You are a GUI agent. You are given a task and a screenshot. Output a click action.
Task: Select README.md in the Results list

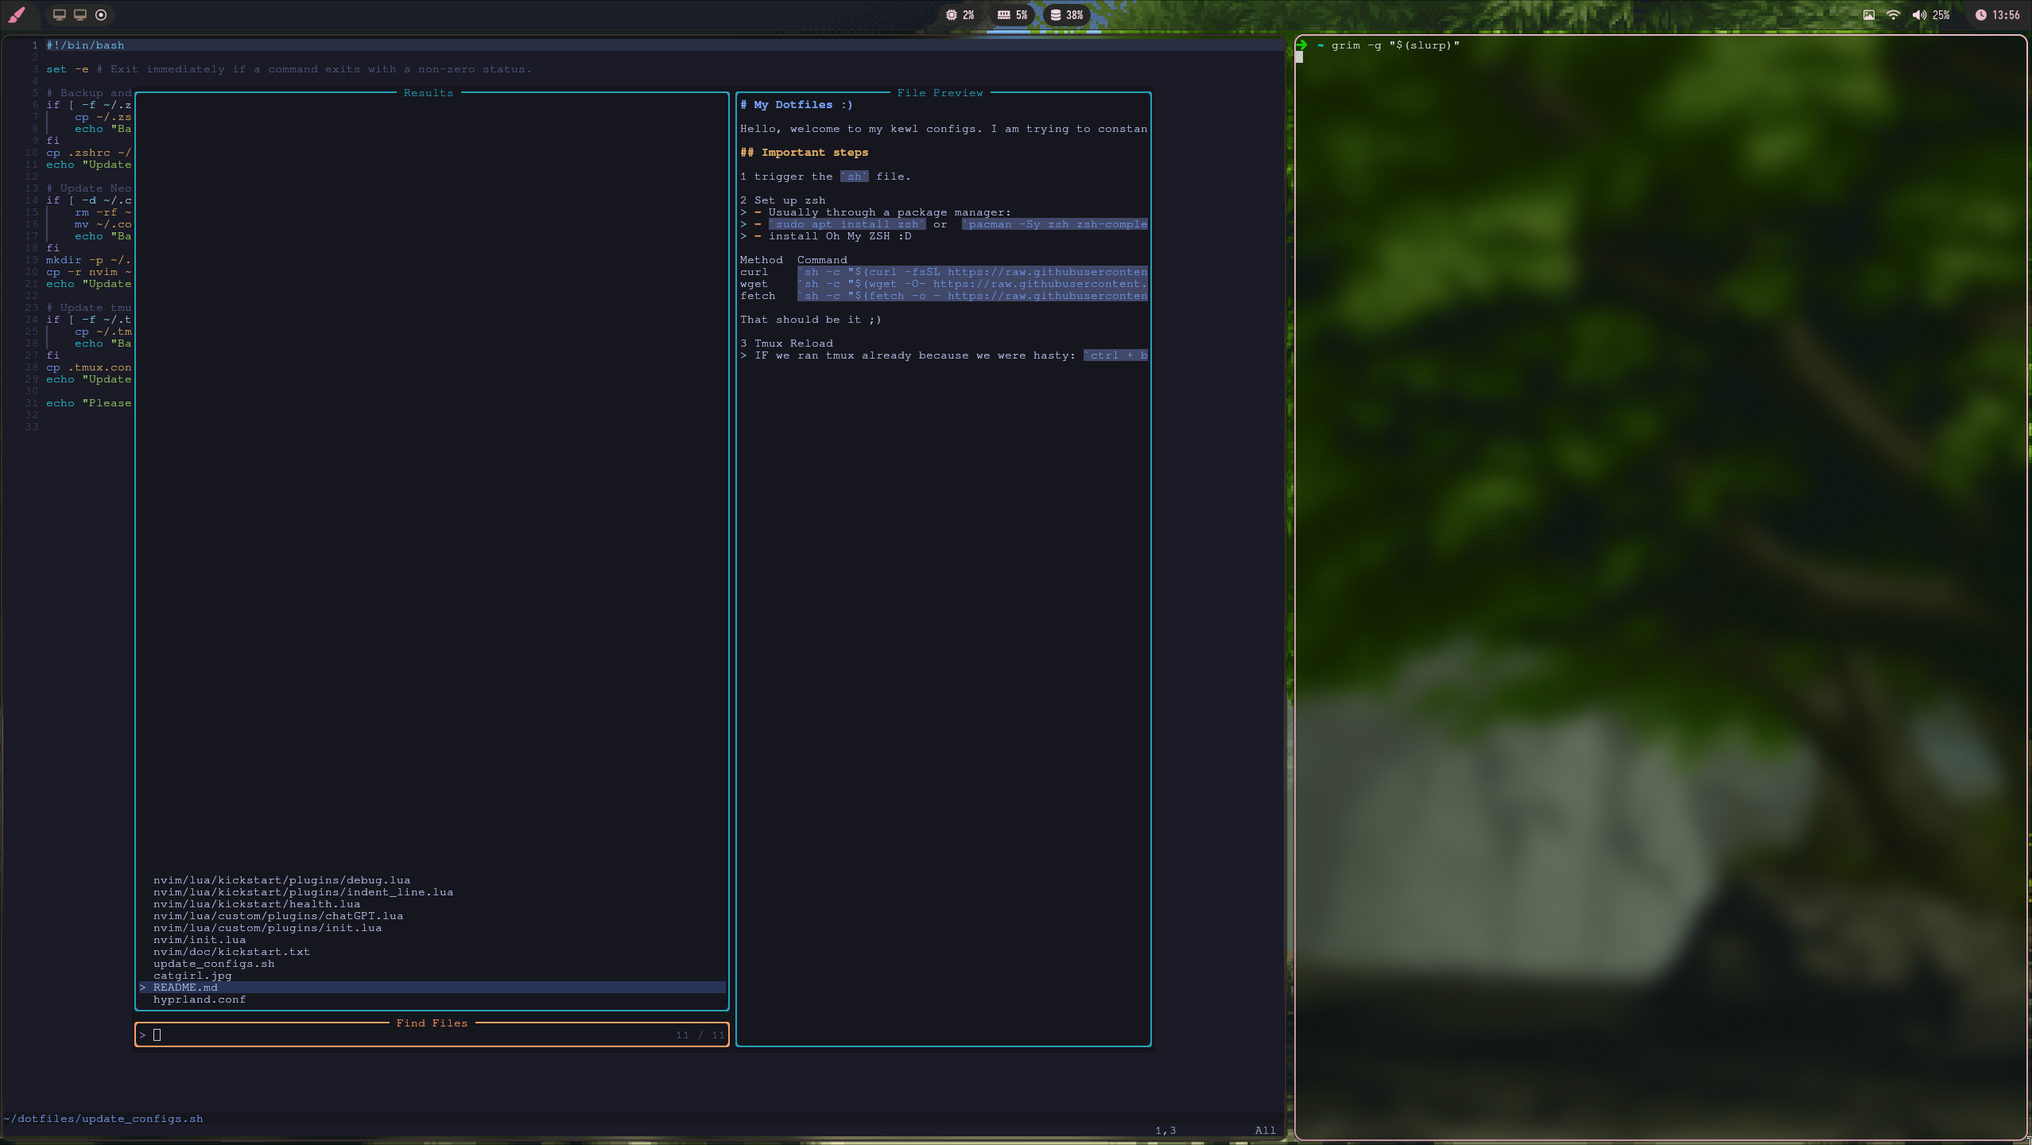coord(185,987)
